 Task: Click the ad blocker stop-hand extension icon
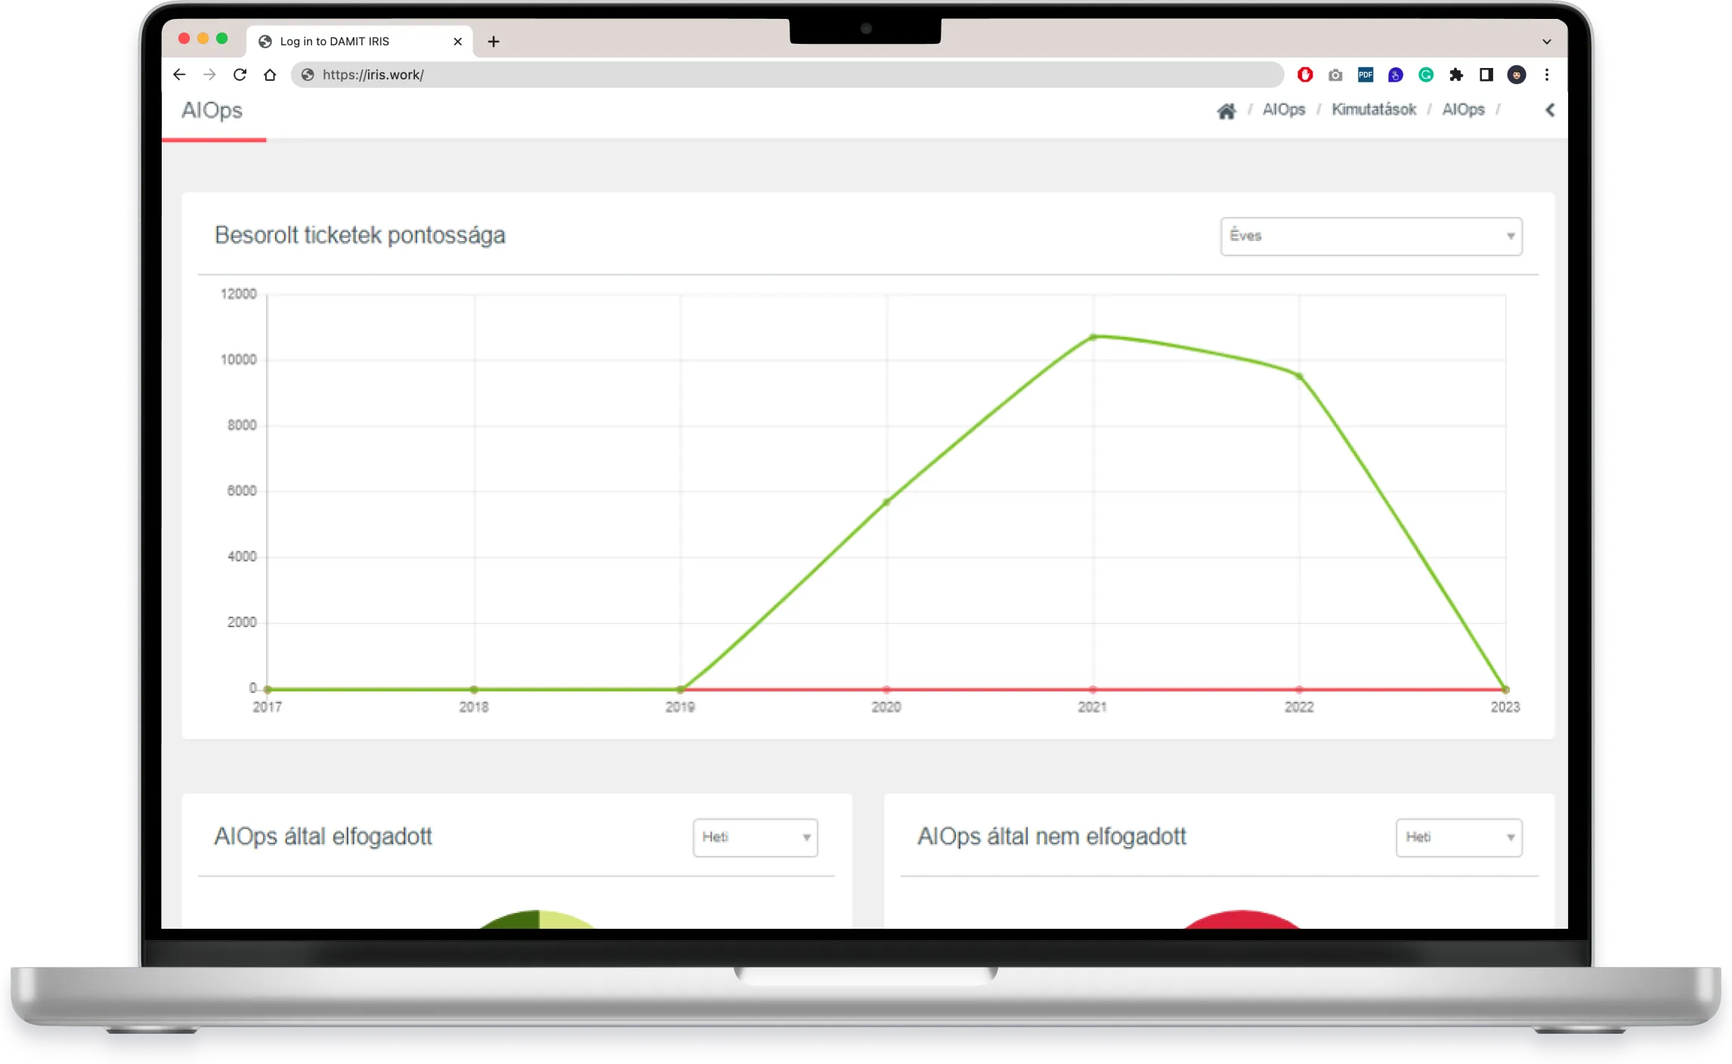click(x=1304, y=75)
